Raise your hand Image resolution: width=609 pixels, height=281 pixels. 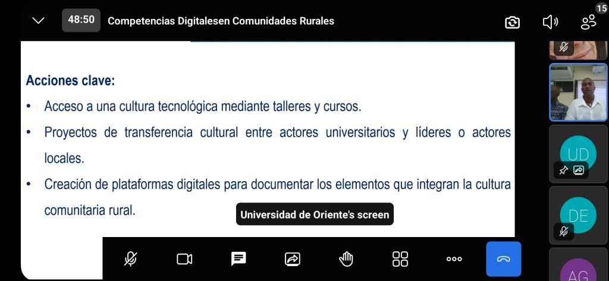[346, 259]
